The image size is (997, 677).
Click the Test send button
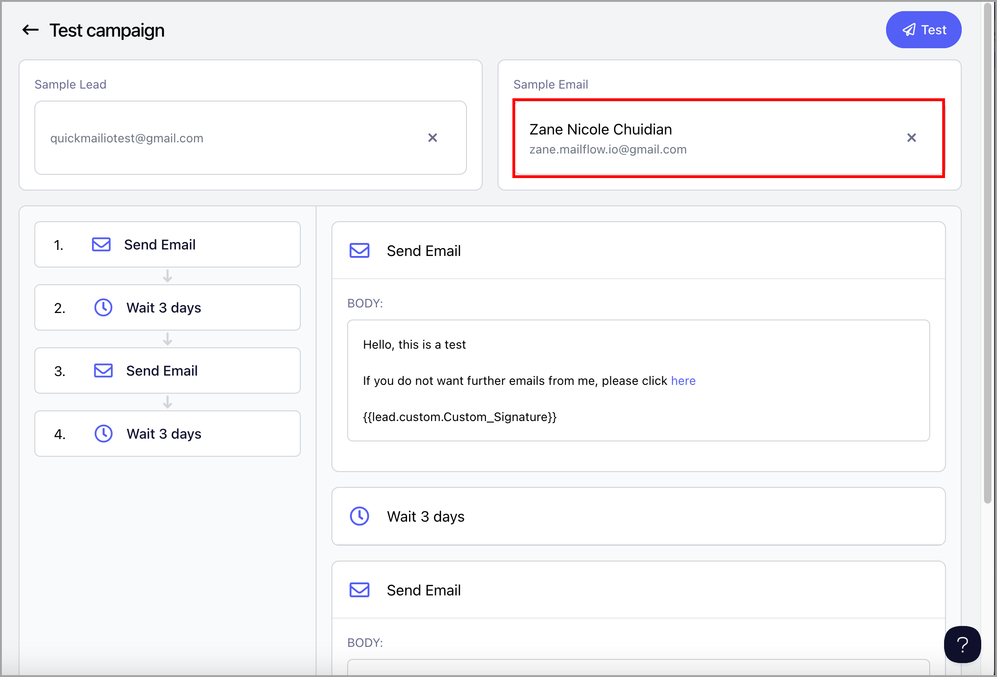pos(923,30)
